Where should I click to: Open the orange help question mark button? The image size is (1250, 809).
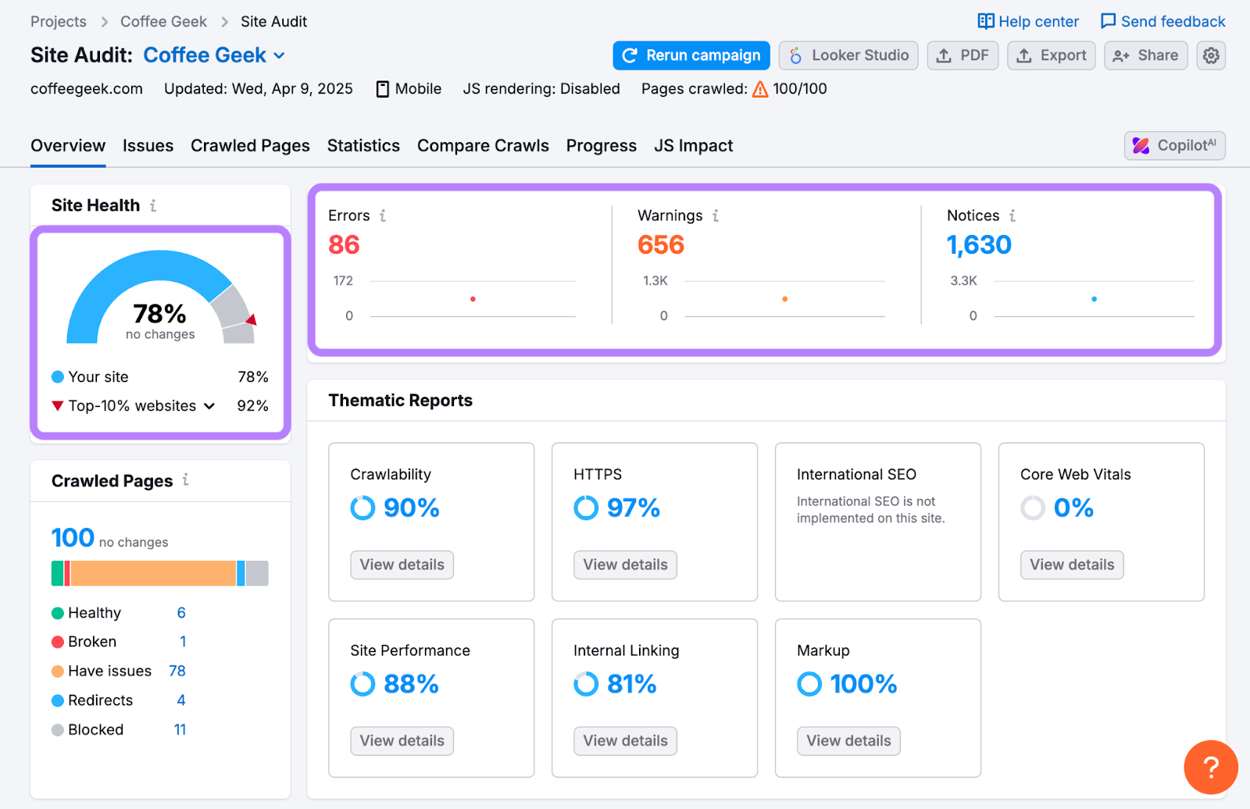pyautogui.click(x=1210, y=767)
